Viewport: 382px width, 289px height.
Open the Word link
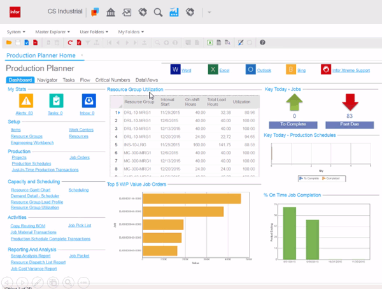(187, 71)
